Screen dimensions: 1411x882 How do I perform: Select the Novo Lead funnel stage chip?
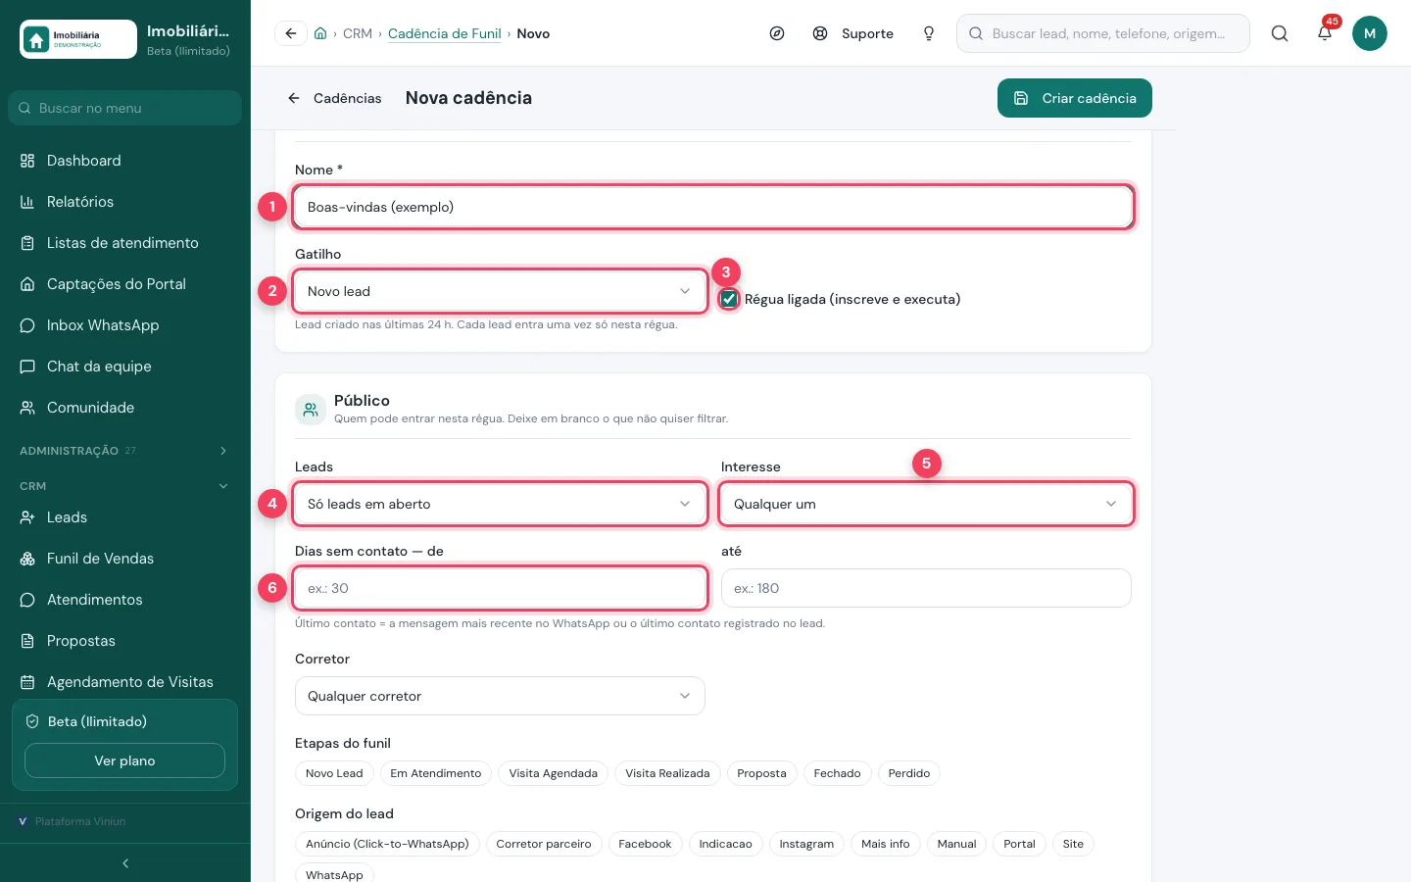[x=334, y=773]
